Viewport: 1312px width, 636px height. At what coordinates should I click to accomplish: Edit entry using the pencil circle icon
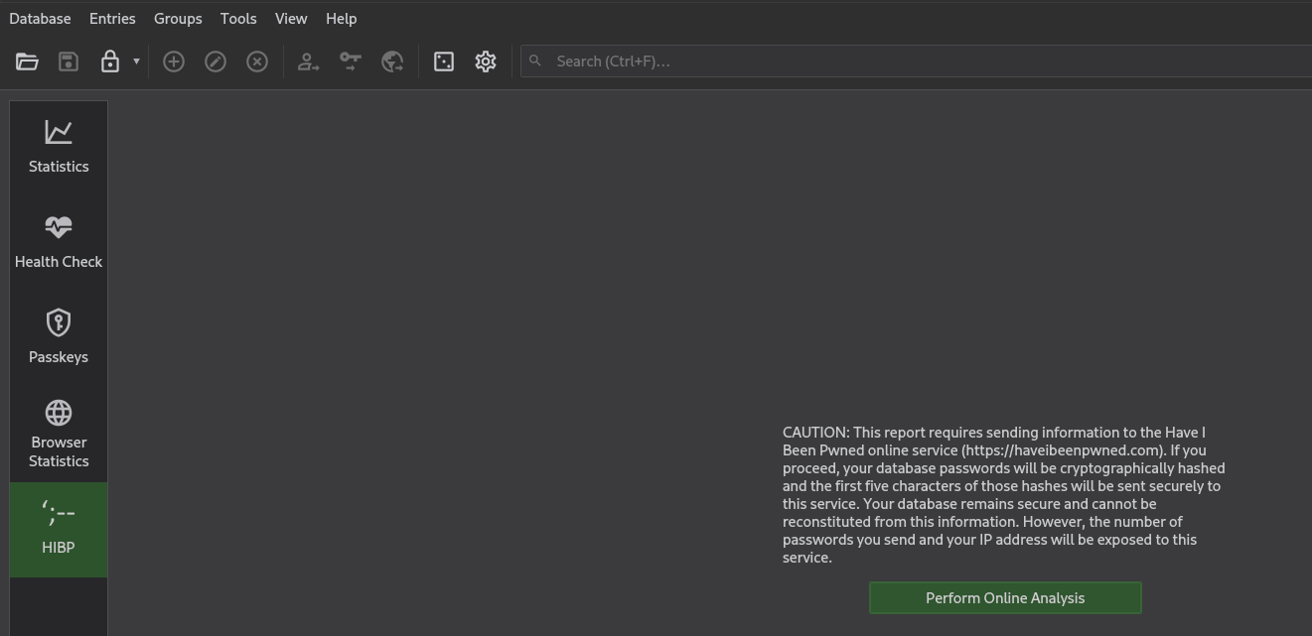click(x=216, y=62)
